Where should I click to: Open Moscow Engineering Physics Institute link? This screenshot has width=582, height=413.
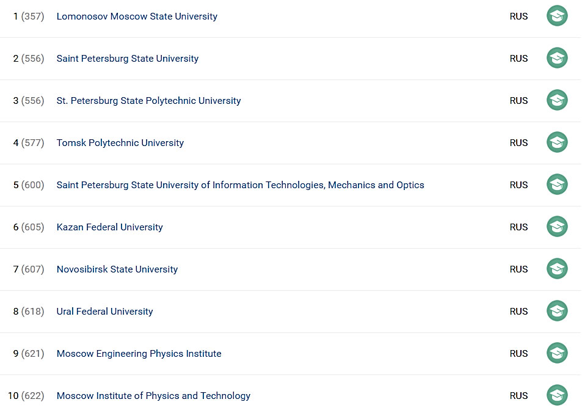(x=139, y=354)
